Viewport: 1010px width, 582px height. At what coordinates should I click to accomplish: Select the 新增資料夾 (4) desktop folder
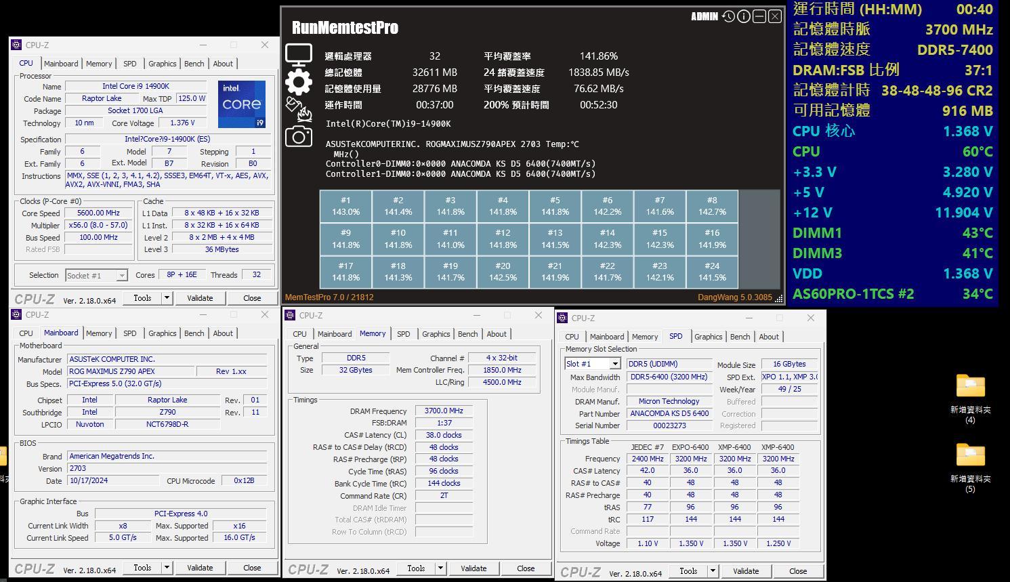pyautogui.click(x=970, y=386)
